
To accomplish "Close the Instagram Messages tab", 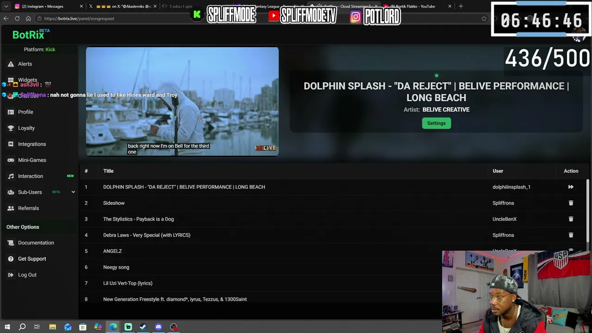I will click(81, 6).
